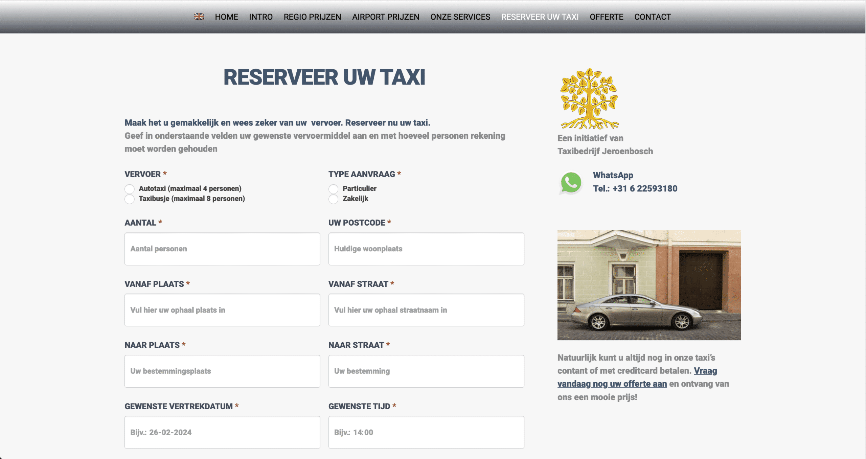Open the HOME menu item

[x=226, y=17]
